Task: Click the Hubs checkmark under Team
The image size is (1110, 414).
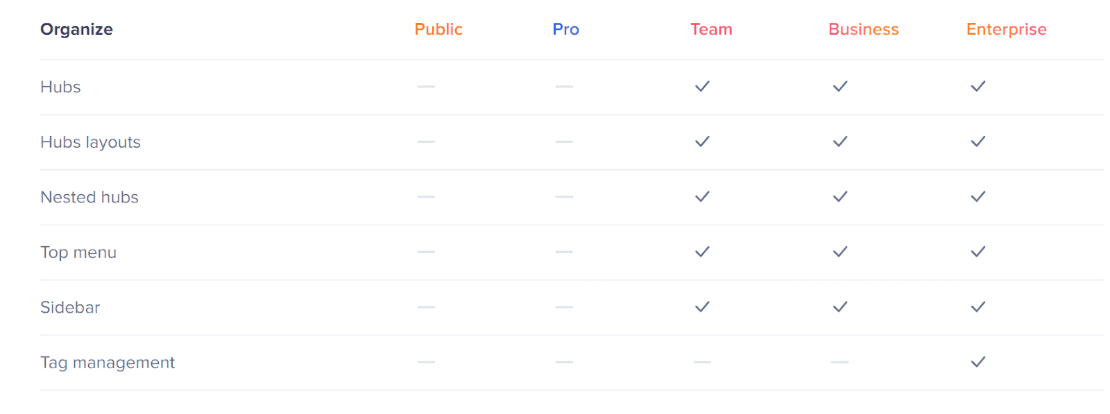Action: pyautogui.click(x=702, y=87)
